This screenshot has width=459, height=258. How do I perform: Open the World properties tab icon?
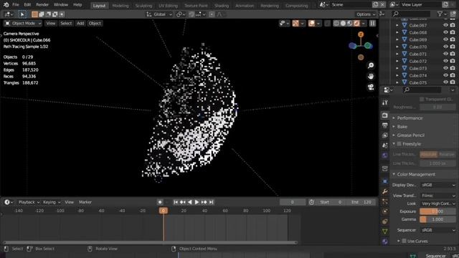tap(385, 155)
